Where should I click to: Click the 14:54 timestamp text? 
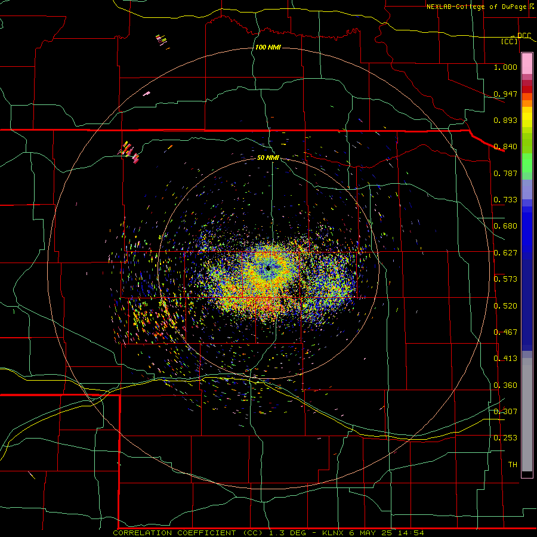point(412,533)
